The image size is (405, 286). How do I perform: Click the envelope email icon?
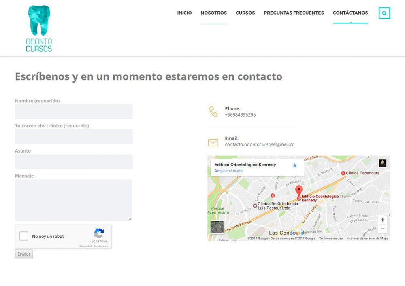point(213,142)
